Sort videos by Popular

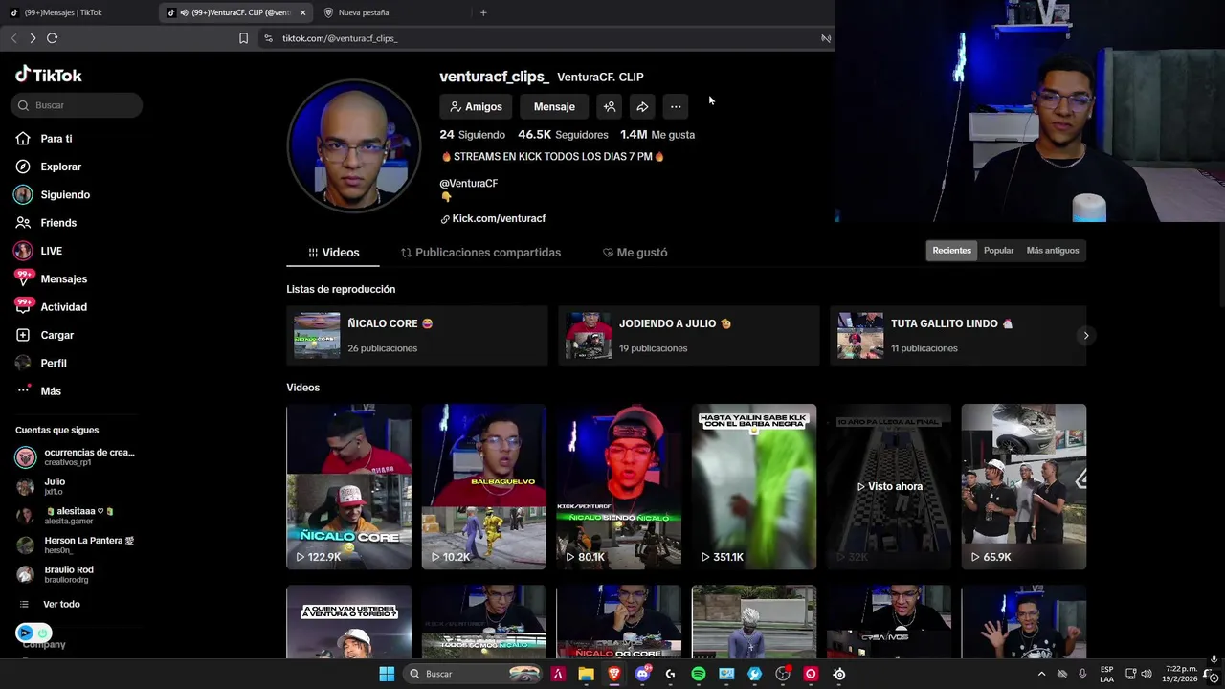tap(998, 251)
